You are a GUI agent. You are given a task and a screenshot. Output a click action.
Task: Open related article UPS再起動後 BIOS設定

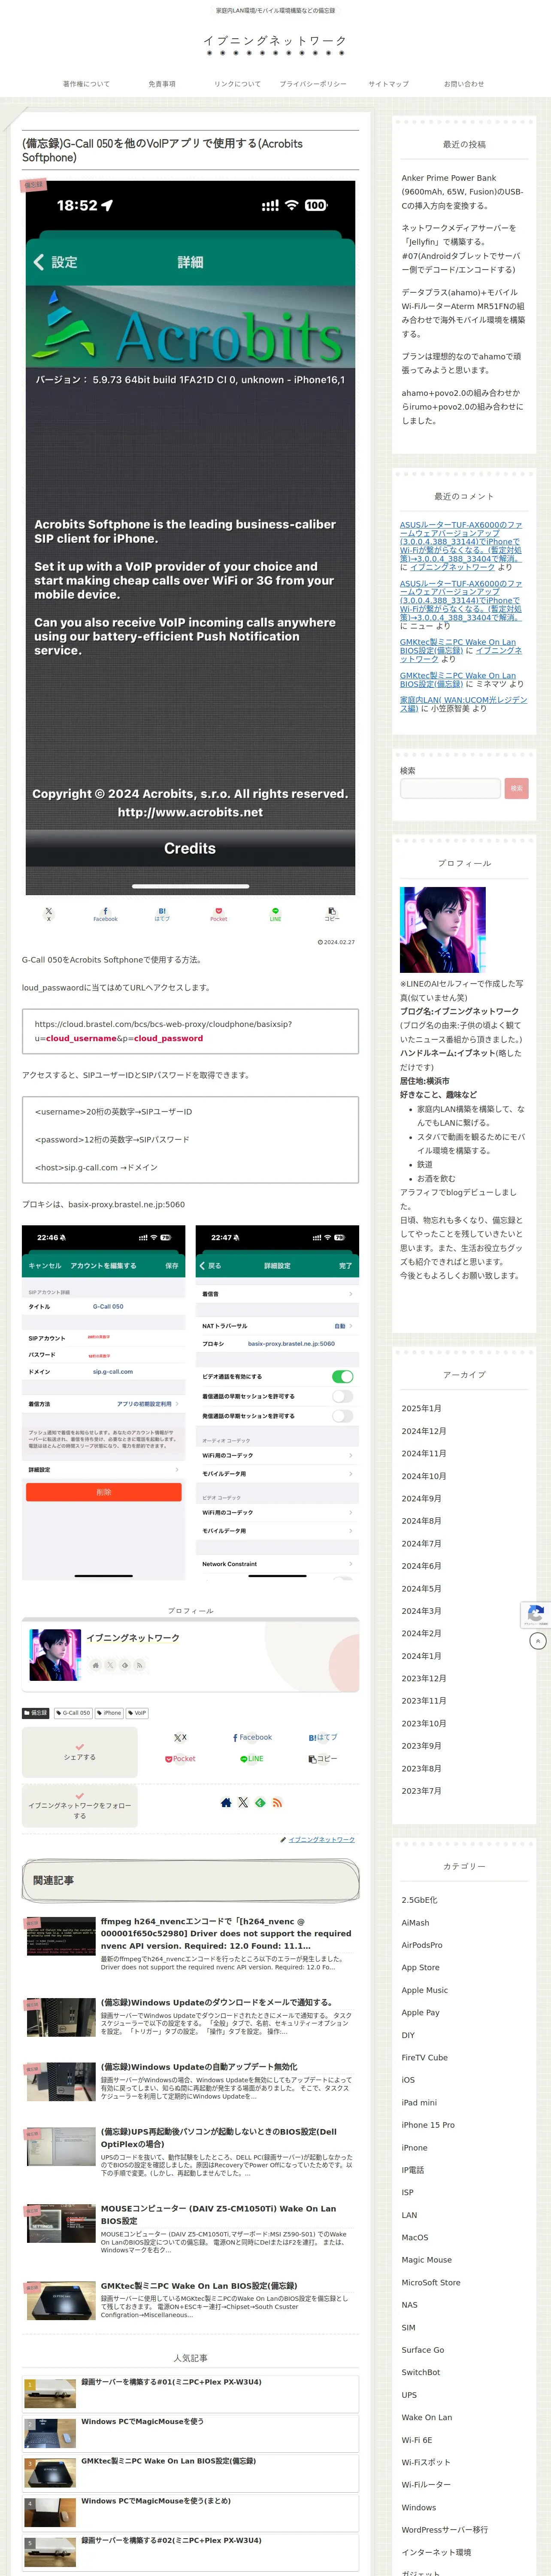point(190,2152)
